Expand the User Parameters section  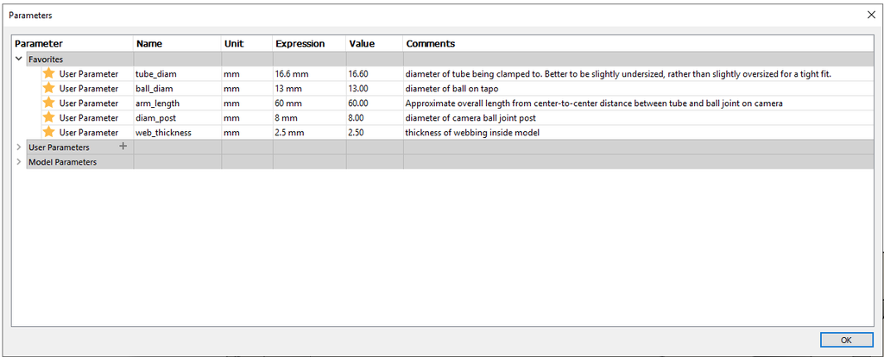coord(19,147)
